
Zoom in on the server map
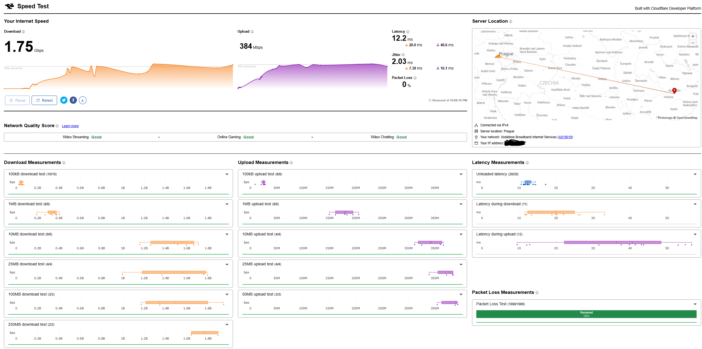point(693,36)
